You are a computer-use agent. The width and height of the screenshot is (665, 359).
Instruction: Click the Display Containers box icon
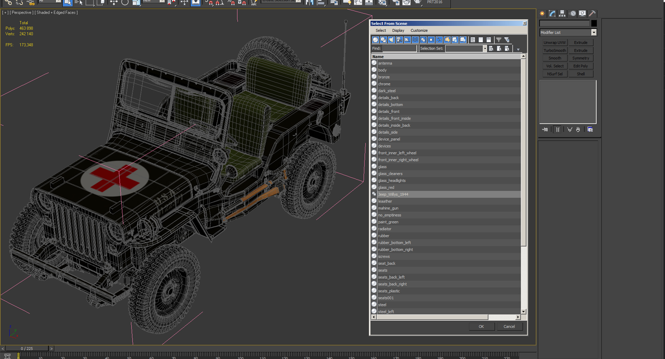pos(447,40)
